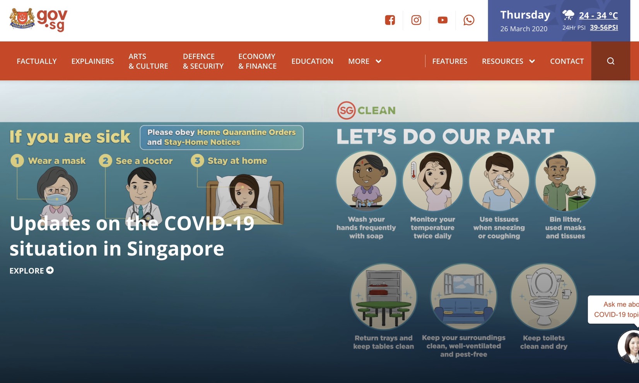Image resolution: width=639 pixels, height=383 pixels.
Task: Go to the Explainers section
Action: (92, 61)
